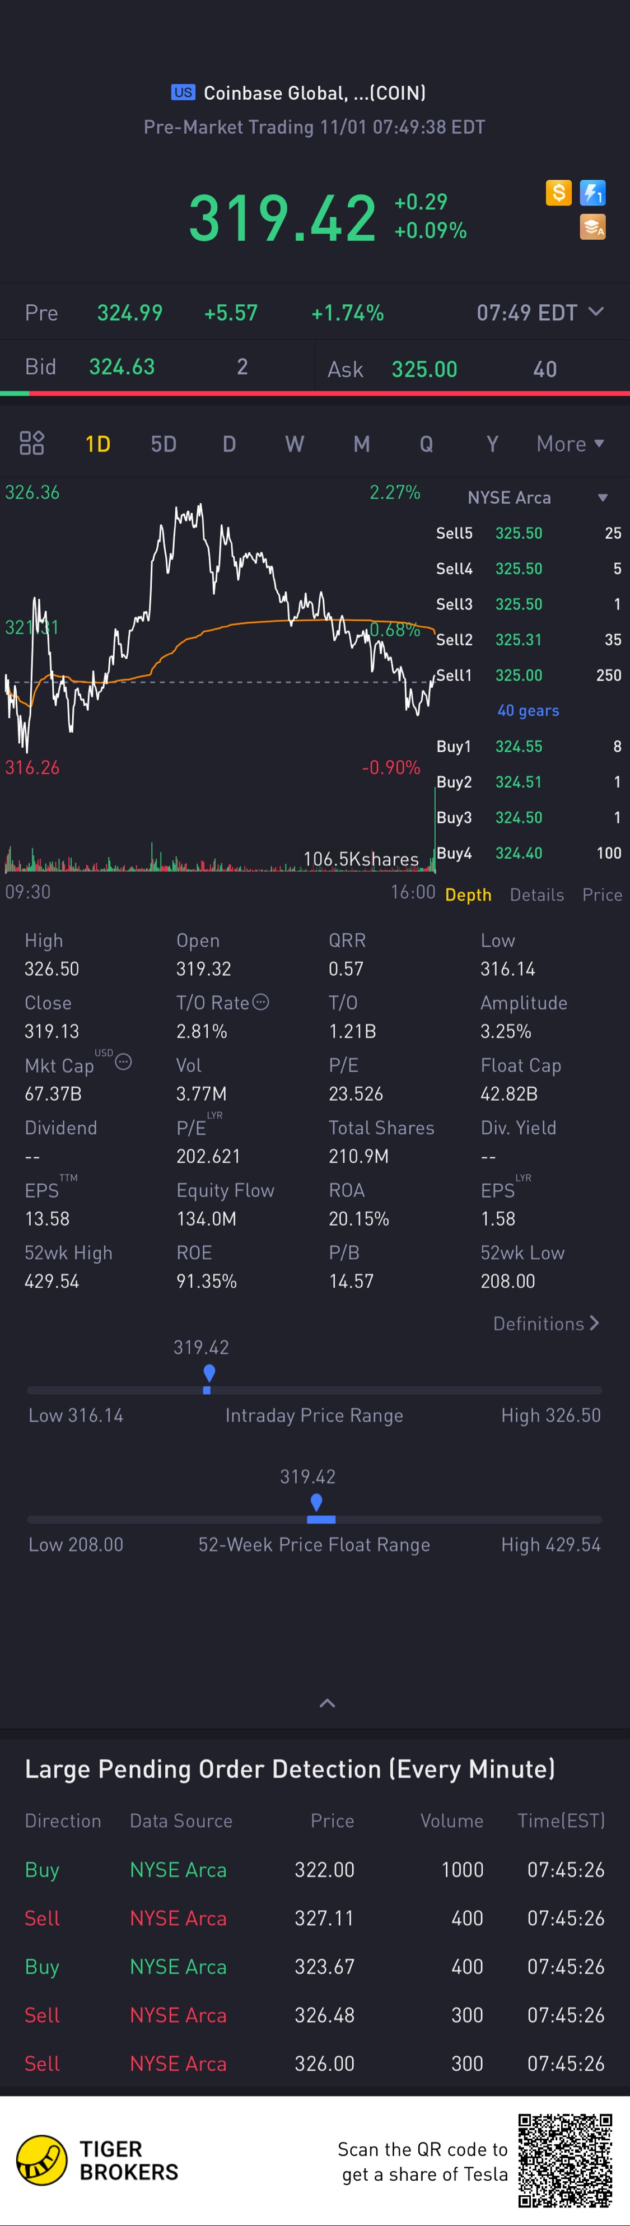Tap the Buy1 324.55 row
630x2226 pixels.
[528, 746]
